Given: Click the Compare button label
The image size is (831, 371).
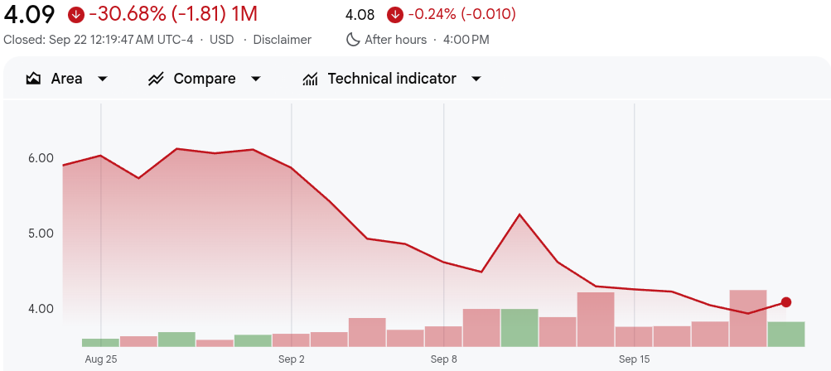Looking at the screenshot, I should point(205,79).
